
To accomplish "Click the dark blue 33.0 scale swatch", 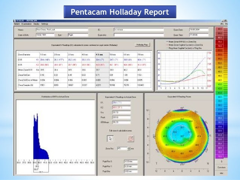I will pyautogui.click(x=219, y=127).
